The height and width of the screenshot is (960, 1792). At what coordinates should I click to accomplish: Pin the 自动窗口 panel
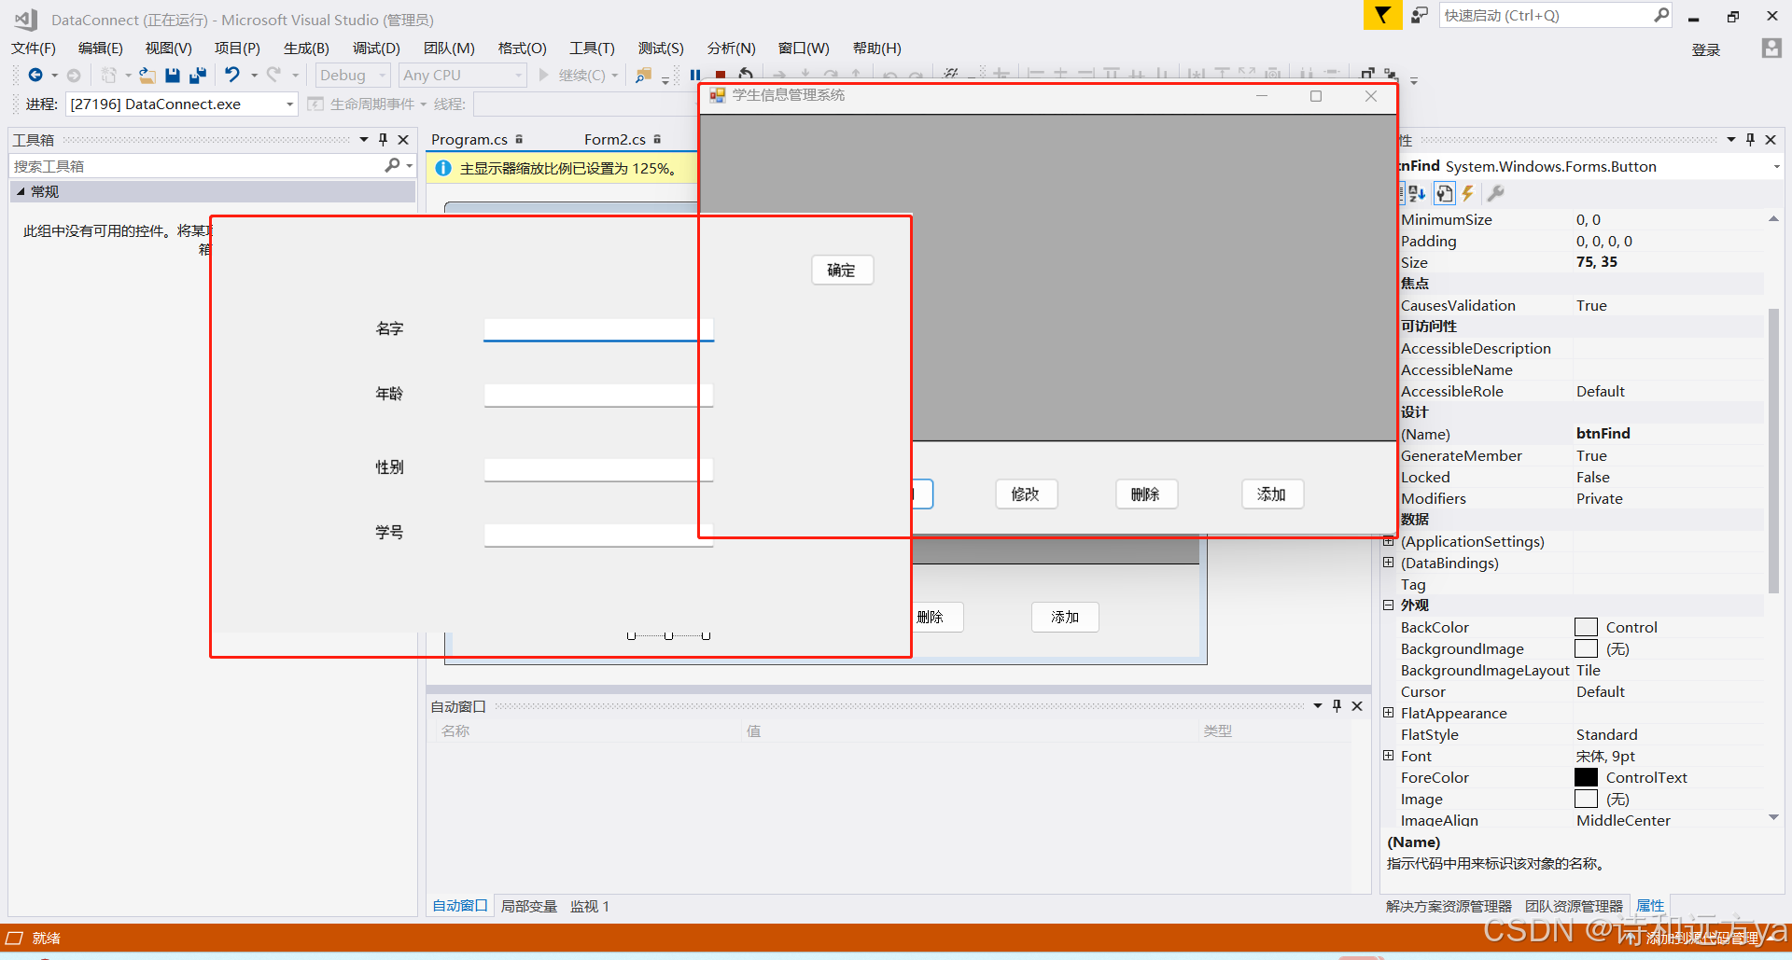click(1337, 705)
